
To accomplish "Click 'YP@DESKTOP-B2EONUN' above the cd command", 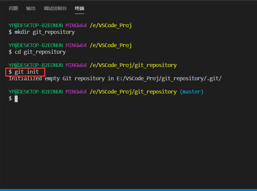I will coord(36,45).
